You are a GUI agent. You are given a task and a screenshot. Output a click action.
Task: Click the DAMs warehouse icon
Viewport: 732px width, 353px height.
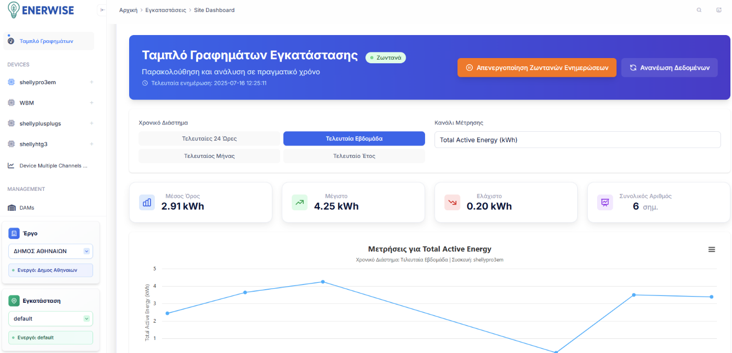click(11, 208)
